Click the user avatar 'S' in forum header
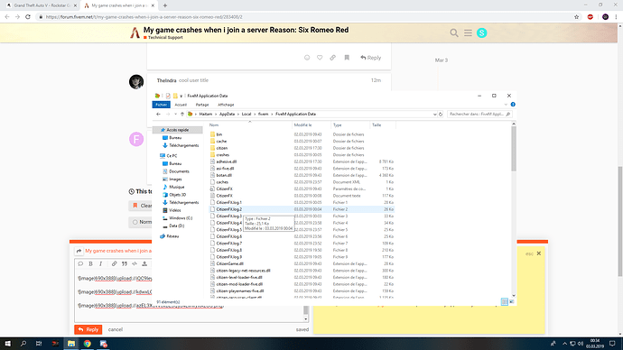 [x=481, y=33]
